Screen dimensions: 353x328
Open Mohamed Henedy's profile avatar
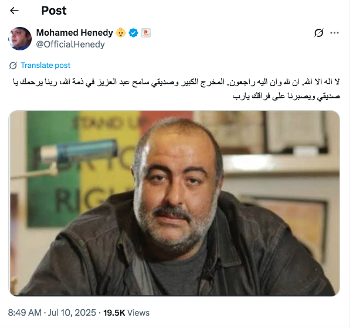[x=20, y=39]
